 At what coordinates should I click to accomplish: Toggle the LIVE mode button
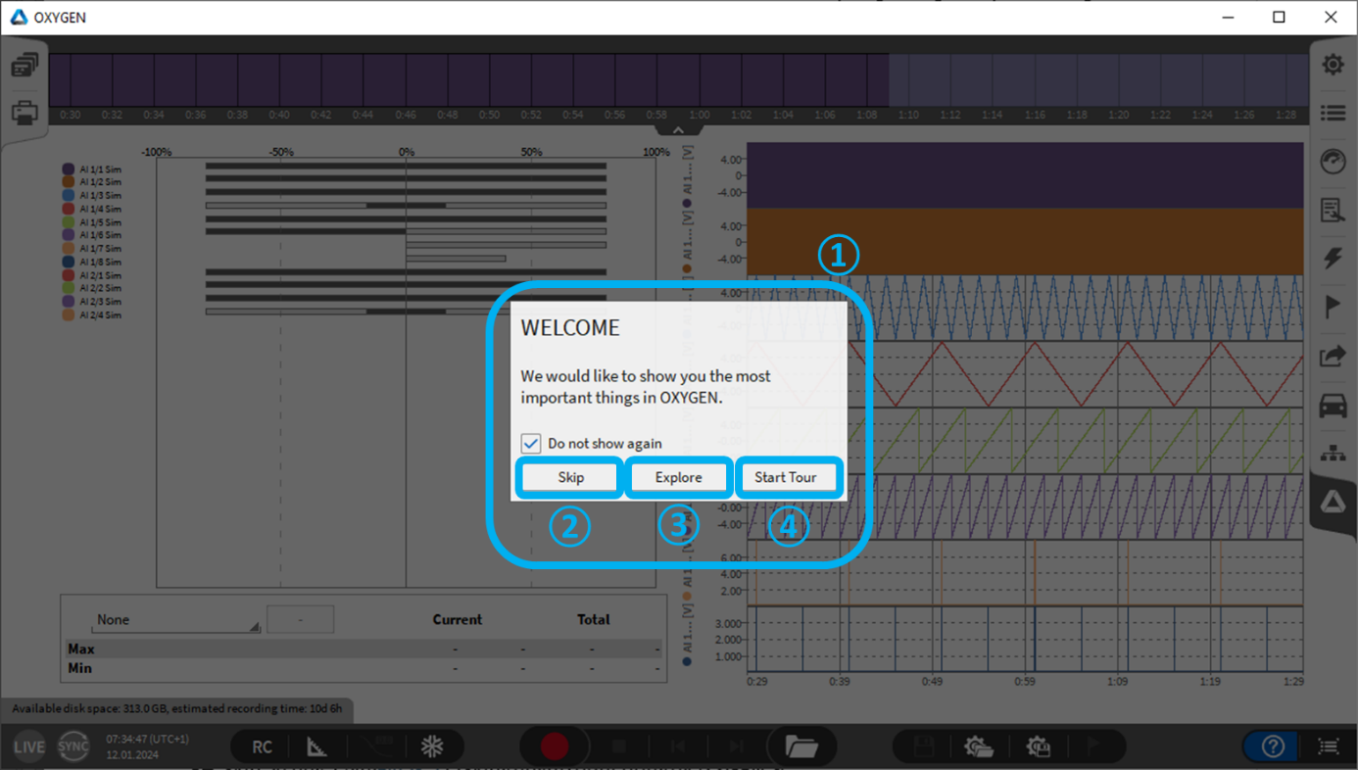(x=28, y=746)
